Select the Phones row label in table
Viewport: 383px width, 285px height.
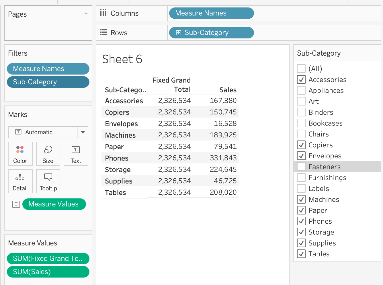(117, 158)
